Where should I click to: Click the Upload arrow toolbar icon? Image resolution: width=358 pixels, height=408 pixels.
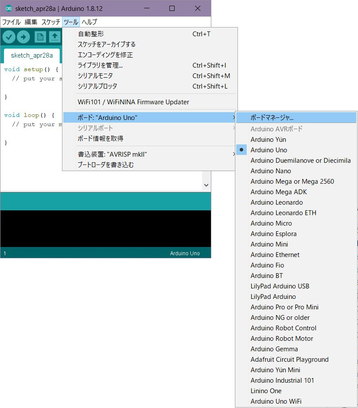click(24, 37)
